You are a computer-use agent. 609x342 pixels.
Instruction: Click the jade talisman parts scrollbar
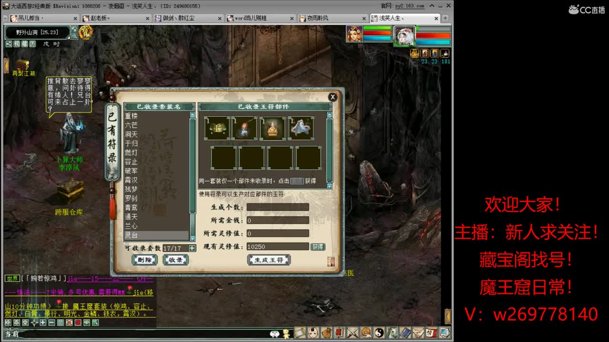click(329, 150)
